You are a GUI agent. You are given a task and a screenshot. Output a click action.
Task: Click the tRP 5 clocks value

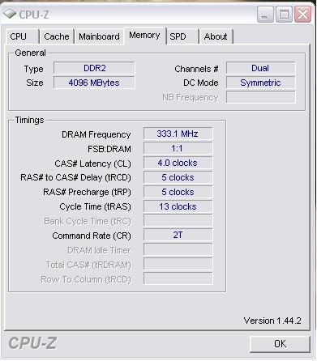coord(178,192)
